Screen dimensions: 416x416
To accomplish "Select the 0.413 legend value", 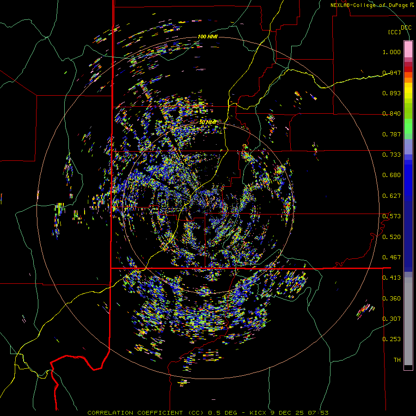I will [x=392, y=278].
